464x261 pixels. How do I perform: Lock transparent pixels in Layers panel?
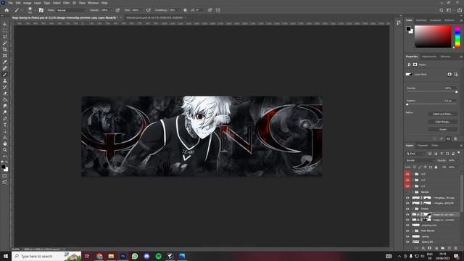click(415, 167)
